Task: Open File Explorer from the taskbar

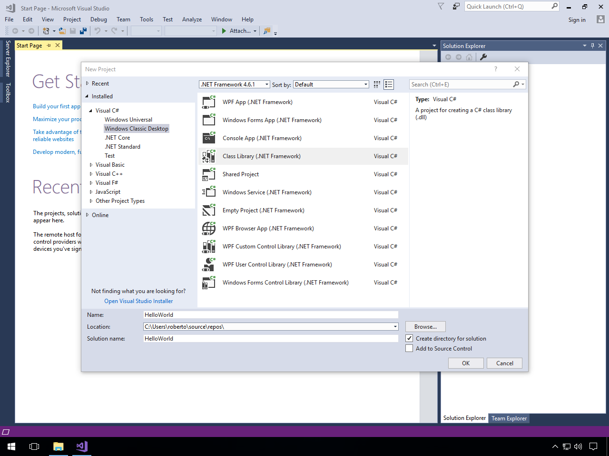Action: tap(59, 446)
